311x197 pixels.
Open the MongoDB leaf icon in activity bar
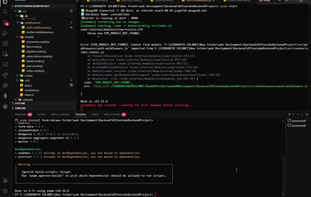click(x=5, y=96)
